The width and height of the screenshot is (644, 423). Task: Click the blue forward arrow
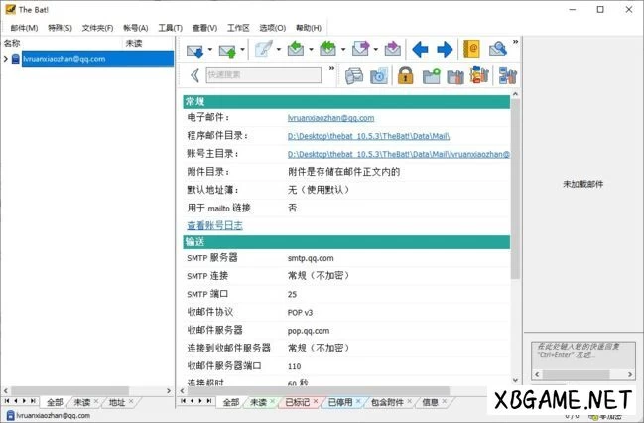pos(445,49)
